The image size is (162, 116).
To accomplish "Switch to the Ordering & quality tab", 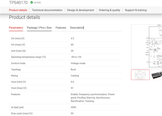I will tap(109, 10).
